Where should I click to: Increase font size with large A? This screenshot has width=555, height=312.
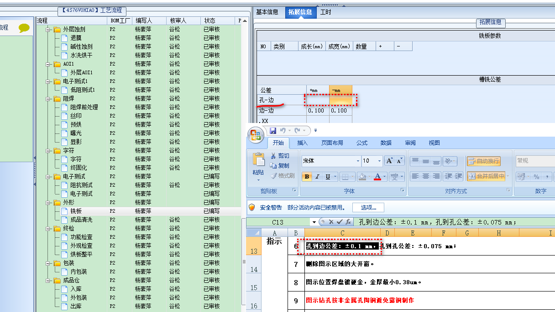point(389,161)
